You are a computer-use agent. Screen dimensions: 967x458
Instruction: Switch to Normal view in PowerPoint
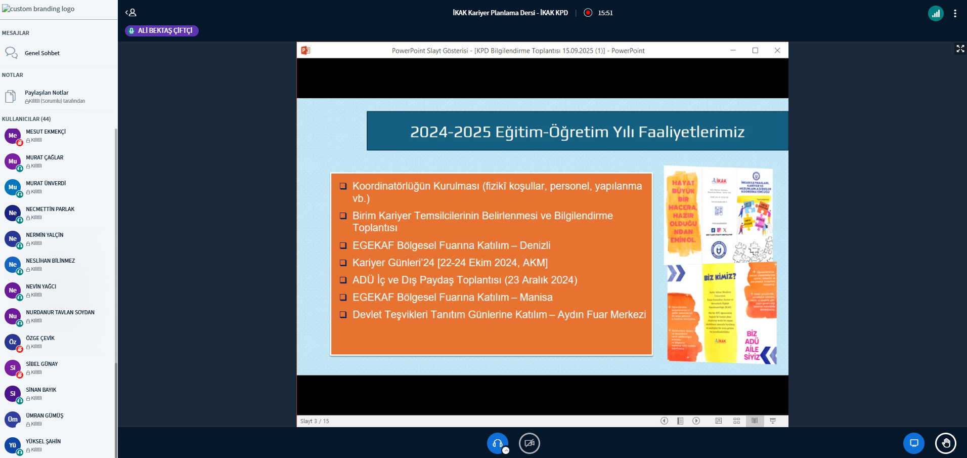(x=718, y=421)
